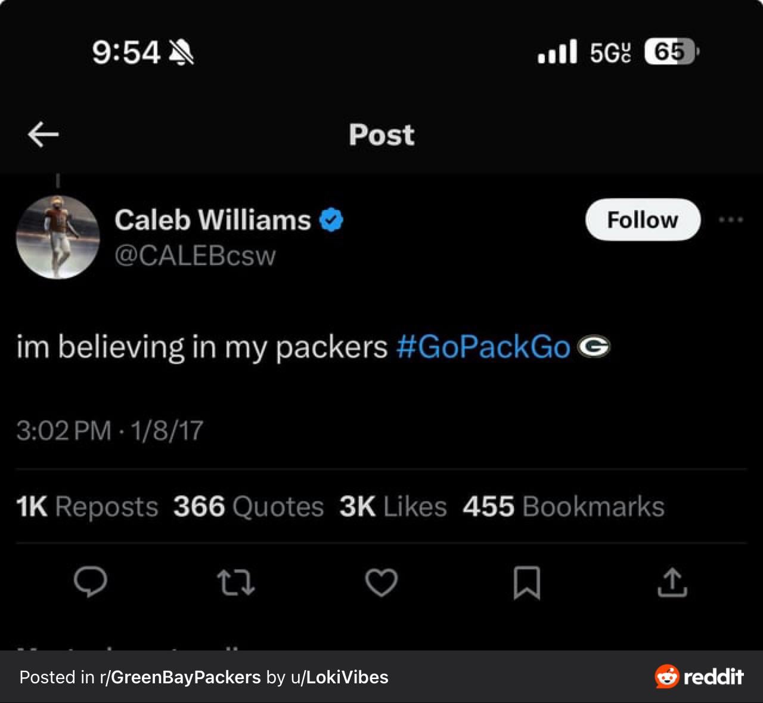View the 366 Quotes list
Screen dimensions: 763x703
pyautogui.click(x=248, y=507)
